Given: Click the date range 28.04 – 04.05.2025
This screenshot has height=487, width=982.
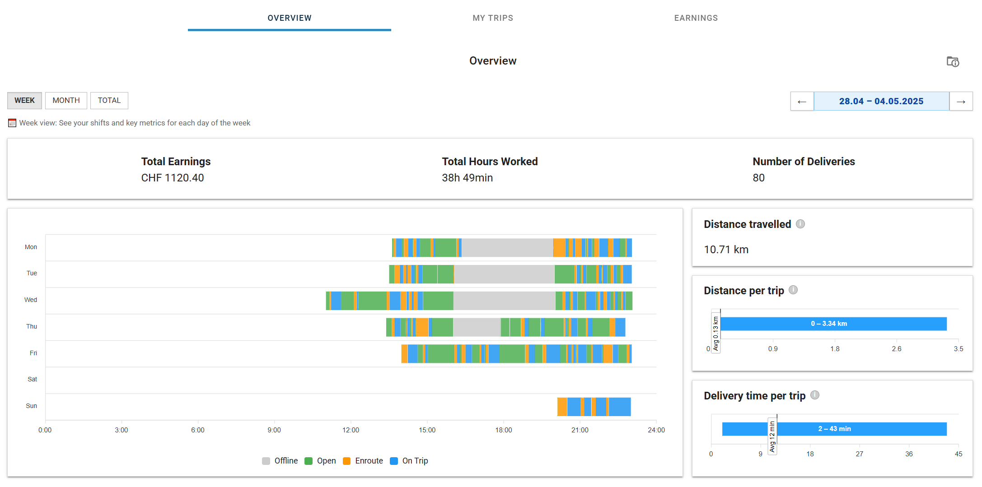Looking at the screenshot, I should (881, 101).
